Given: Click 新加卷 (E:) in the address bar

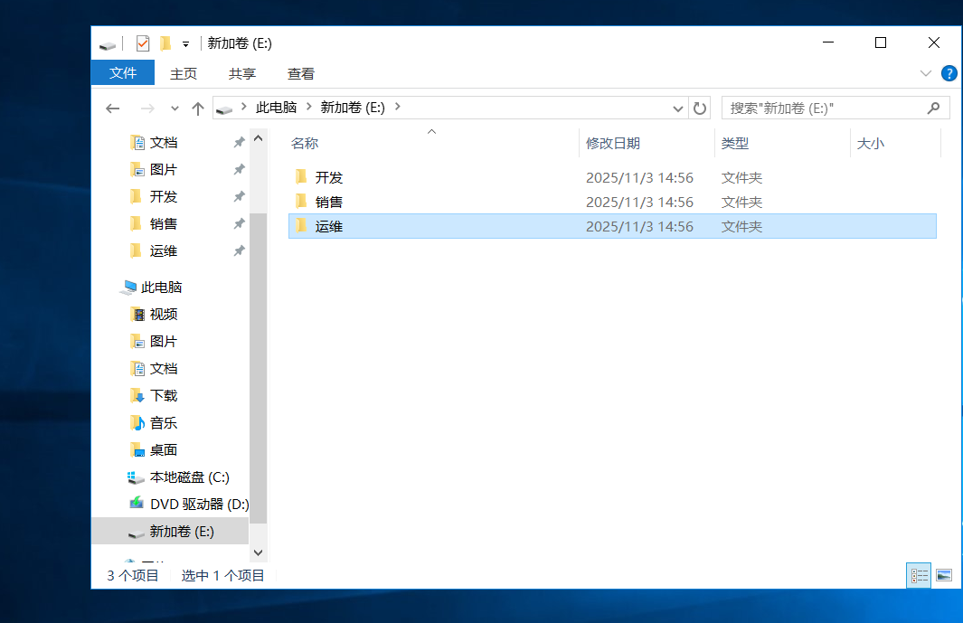Looking at the screenshot, I should tap(353, 108).
